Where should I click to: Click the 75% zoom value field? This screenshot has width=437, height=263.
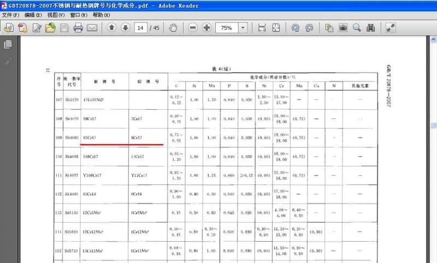point(227,28)
